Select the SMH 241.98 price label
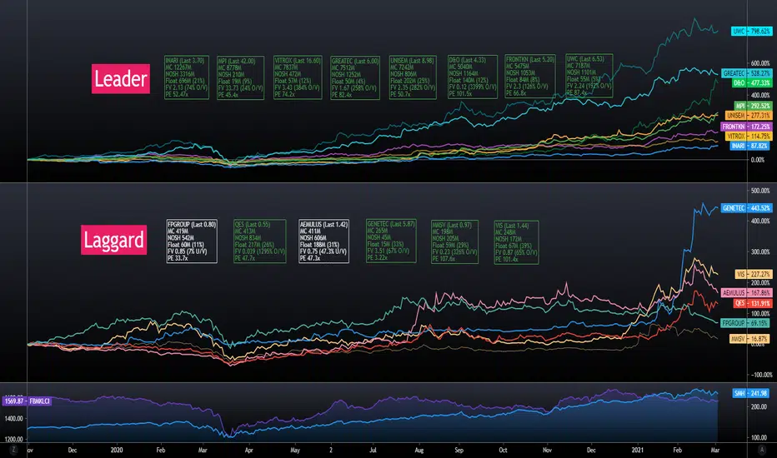 751,393
